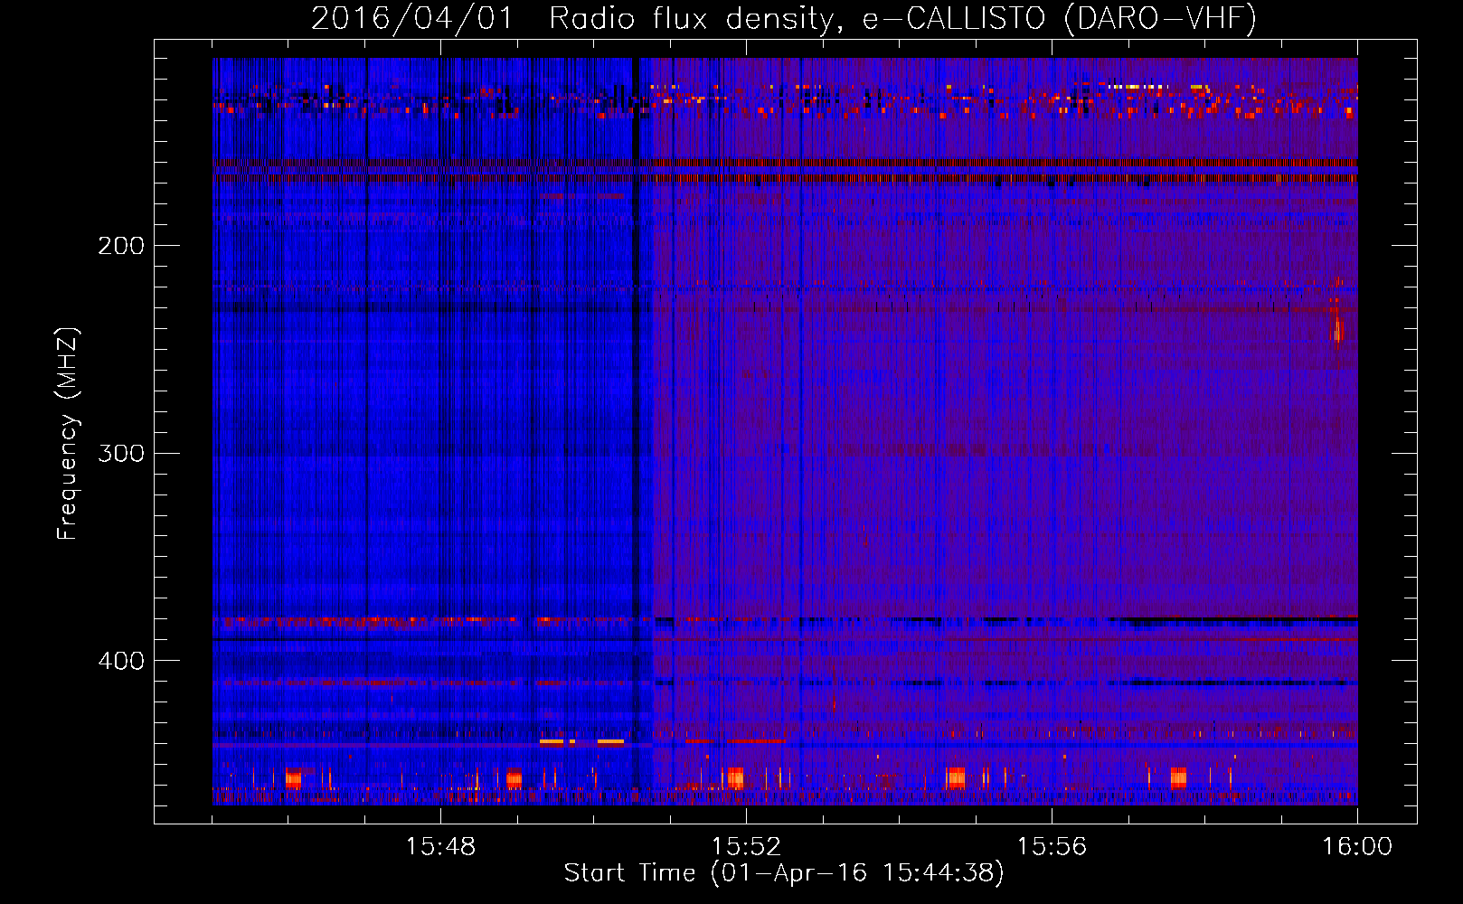1463x904 pixels.
Task: Click the 200 frequency tick label
Action: click(121, 246)
